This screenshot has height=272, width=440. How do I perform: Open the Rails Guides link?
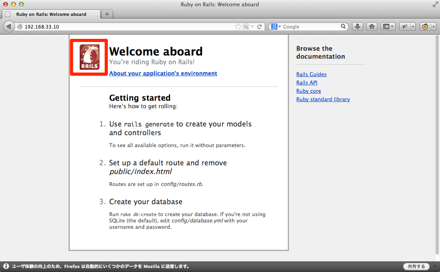pos(312,74)
